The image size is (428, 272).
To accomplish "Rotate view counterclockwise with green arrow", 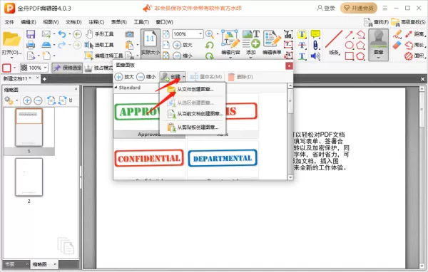I will point(209,45).
